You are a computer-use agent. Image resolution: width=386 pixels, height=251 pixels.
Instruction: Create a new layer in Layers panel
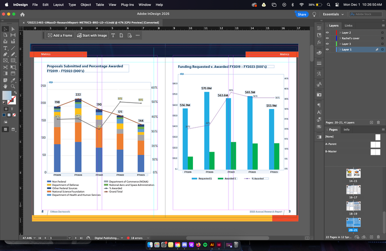tap(371, 122)
